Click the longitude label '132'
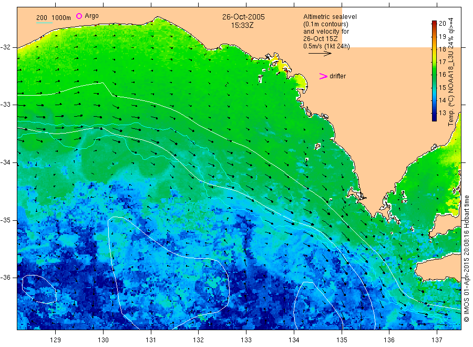 click(199, 340)
